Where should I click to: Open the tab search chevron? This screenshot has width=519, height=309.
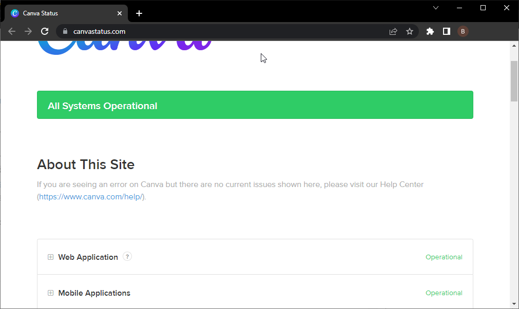(436, 8)
